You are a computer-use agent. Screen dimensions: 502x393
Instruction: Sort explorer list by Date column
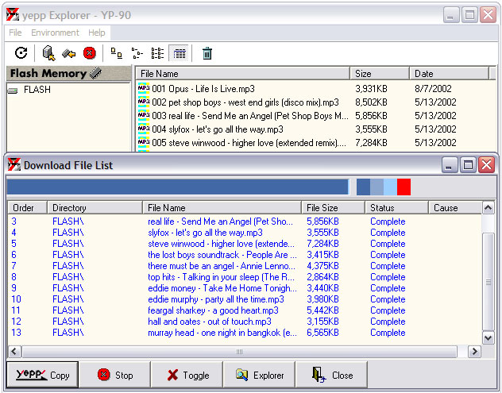[x=450, y=74]
